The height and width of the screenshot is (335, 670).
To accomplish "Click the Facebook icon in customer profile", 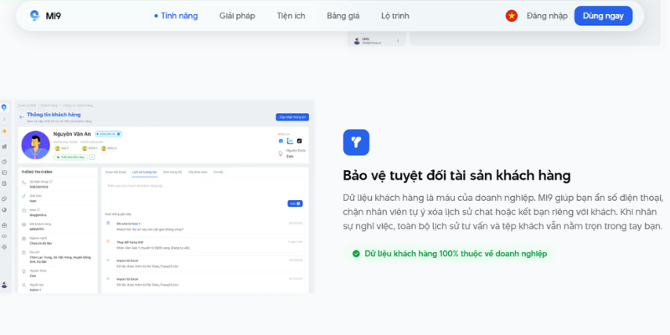I will (x=281, y=141).
